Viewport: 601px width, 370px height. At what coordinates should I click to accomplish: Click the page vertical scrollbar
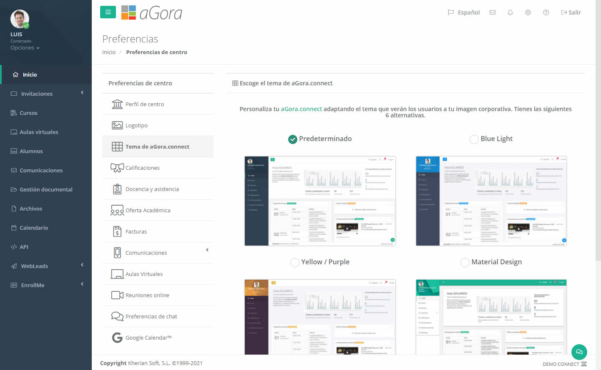point(598,130)
